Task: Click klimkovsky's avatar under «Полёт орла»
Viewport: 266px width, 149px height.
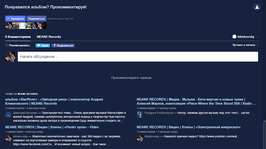Action: click(x=8, y=138)
